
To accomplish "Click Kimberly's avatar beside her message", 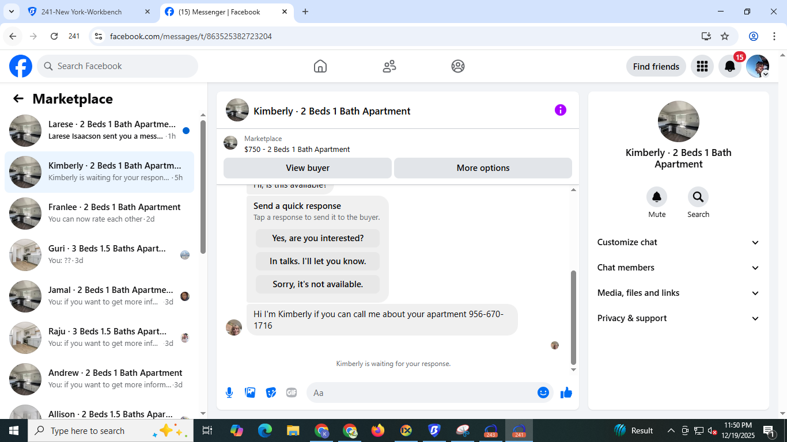I will coord(234,327).
